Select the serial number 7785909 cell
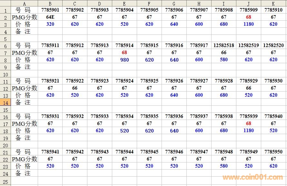The height and width of the screenshot is (186, 287). pyautogui.click(x=249, y=10)
